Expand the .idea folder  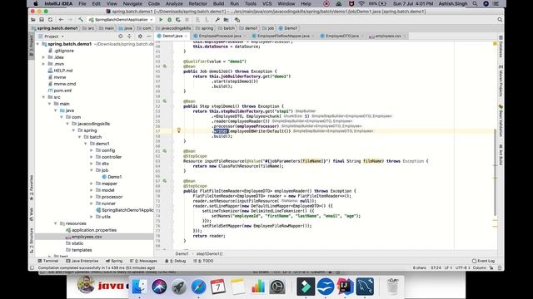pos(43,57)
